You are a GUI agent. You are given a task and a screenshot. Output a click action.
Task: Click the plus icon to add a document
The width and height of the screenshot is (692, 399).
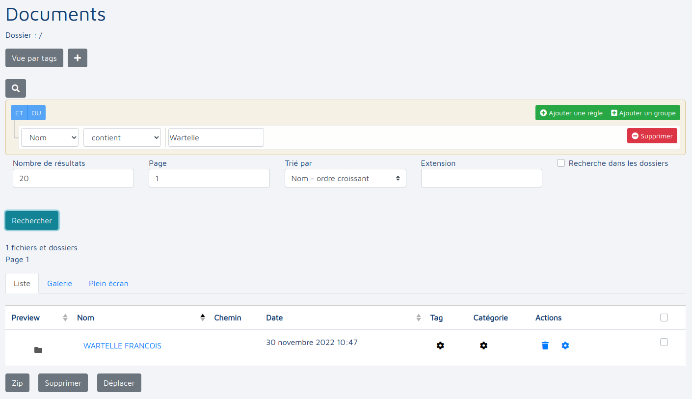[x=77, y=58]
